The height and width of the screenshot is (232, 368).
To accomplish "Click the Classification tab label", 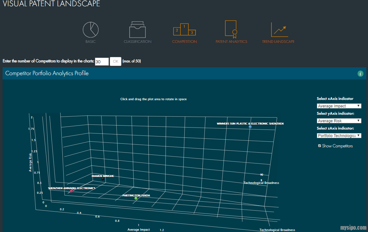I will pos(138,42).
